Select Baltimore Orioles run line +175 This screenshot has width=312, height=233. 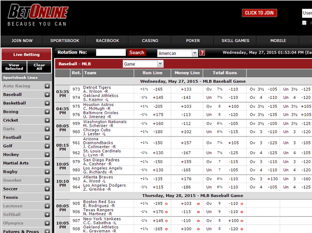(x=158, y=115)
